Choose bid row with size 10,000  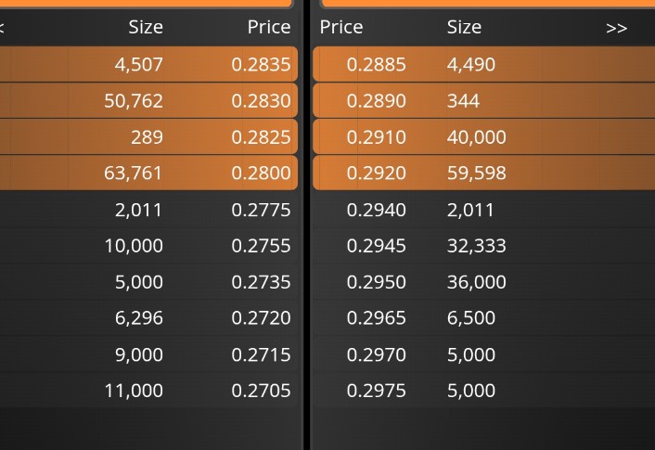148,245
